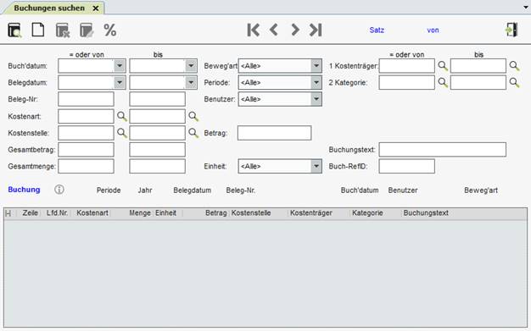Expand Buch'datum 'von' date dropdown
The image size is (531, 331).
click(x=120, y=65)
